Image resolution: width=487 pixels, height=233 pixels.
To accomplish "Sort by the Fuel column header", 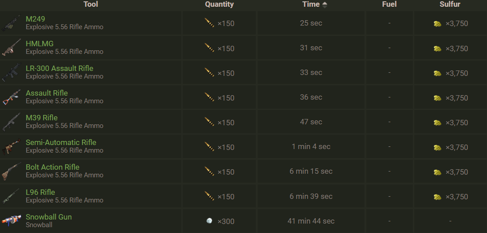I will 389,4.
